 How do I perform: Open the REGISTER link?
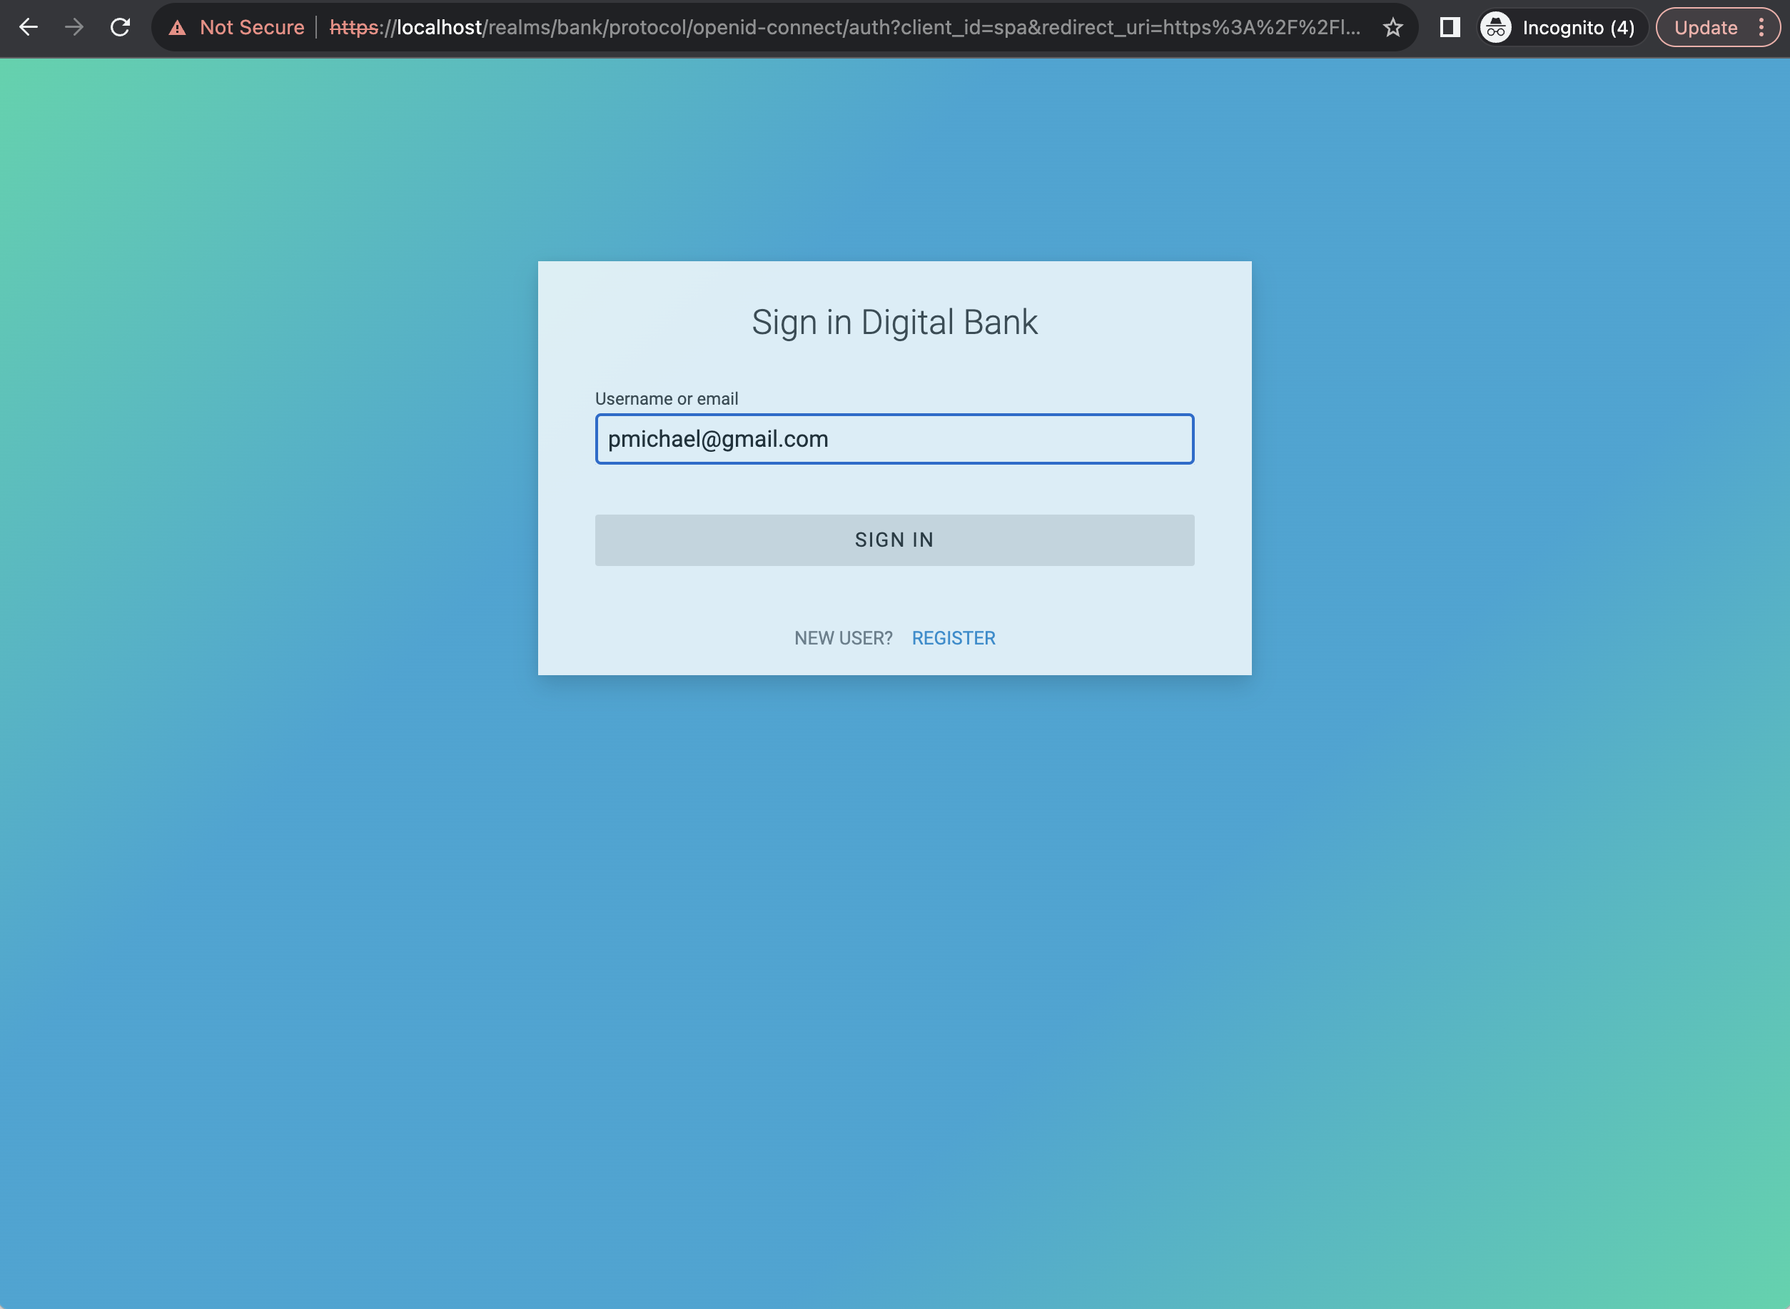(x=954, y=638)
